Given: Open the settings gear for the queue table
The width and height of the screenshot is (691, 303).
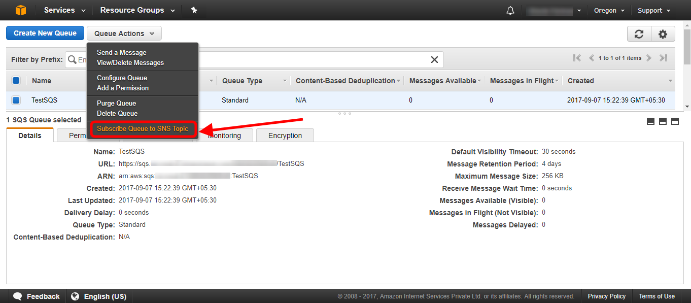Looking at the screenshot, I should pyautogui.click(x=663, y=34).
